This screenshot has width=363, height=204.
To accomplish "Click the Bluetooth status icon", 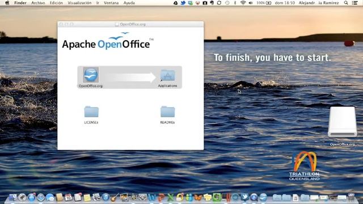I will coord(235,3).
